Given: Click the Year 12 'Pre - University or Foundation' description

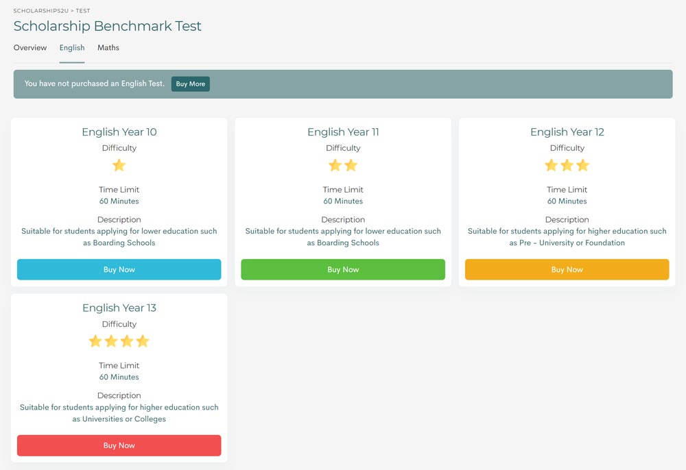Looking at the screenshot, I should pyautogui.click(x=567, y=237).
